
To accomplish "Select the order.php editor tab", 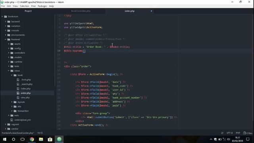I will pos(130,11).
